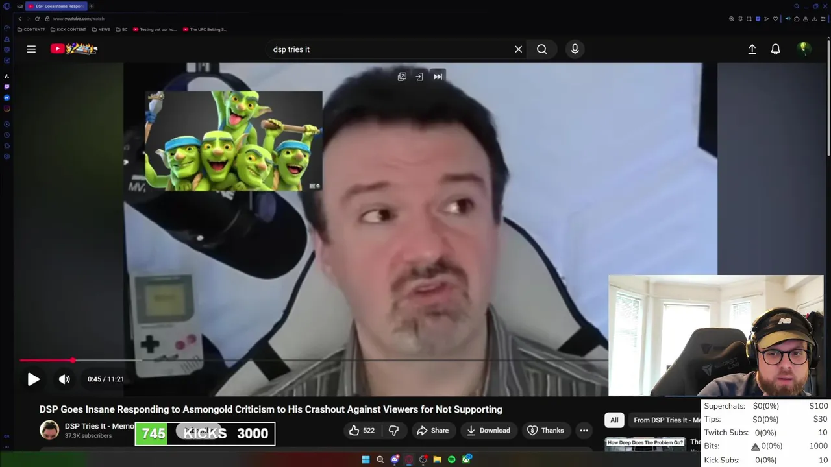Reload the page

37,19
